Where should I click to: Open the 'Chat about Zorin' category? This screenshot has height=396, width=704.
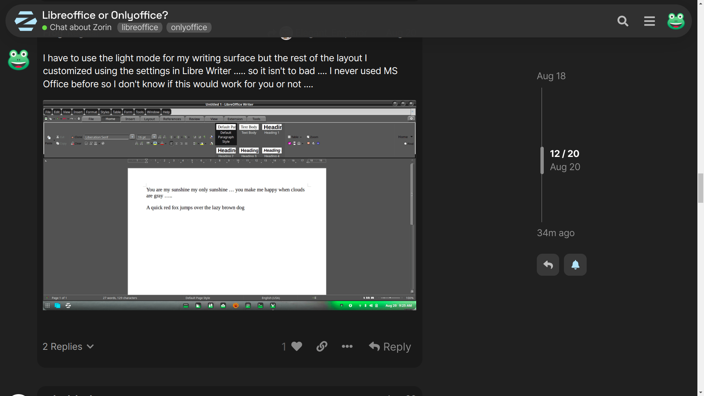(77, 27)
